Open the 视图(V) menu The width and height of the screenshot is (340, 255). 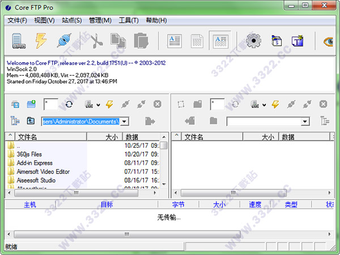click(44, 20)
